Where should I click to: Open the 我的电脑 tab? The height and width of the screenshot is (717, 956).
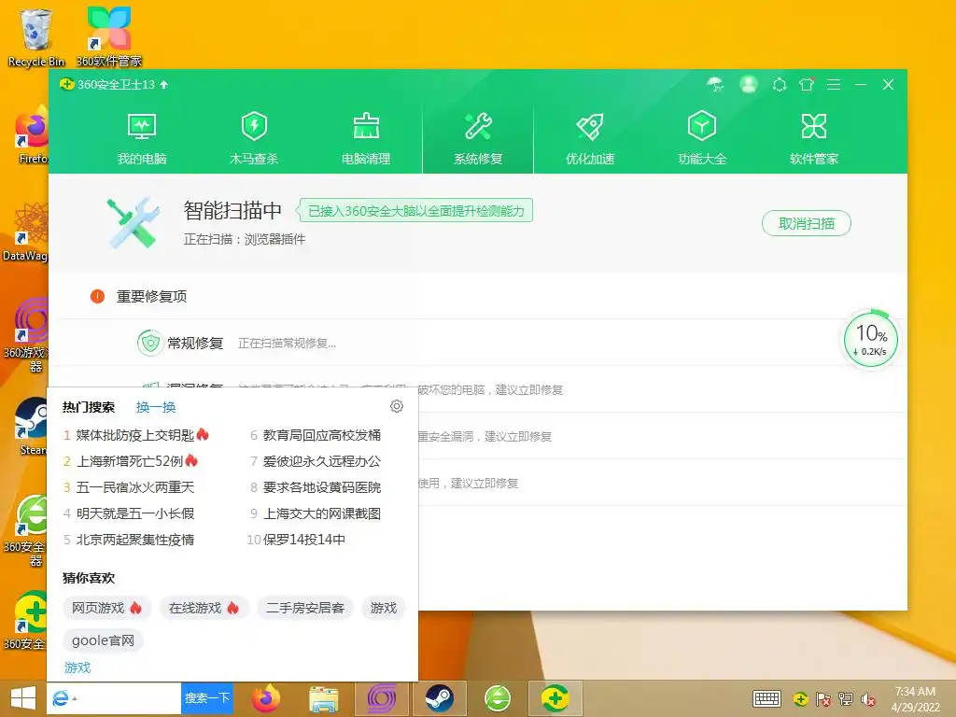[142, 139]
